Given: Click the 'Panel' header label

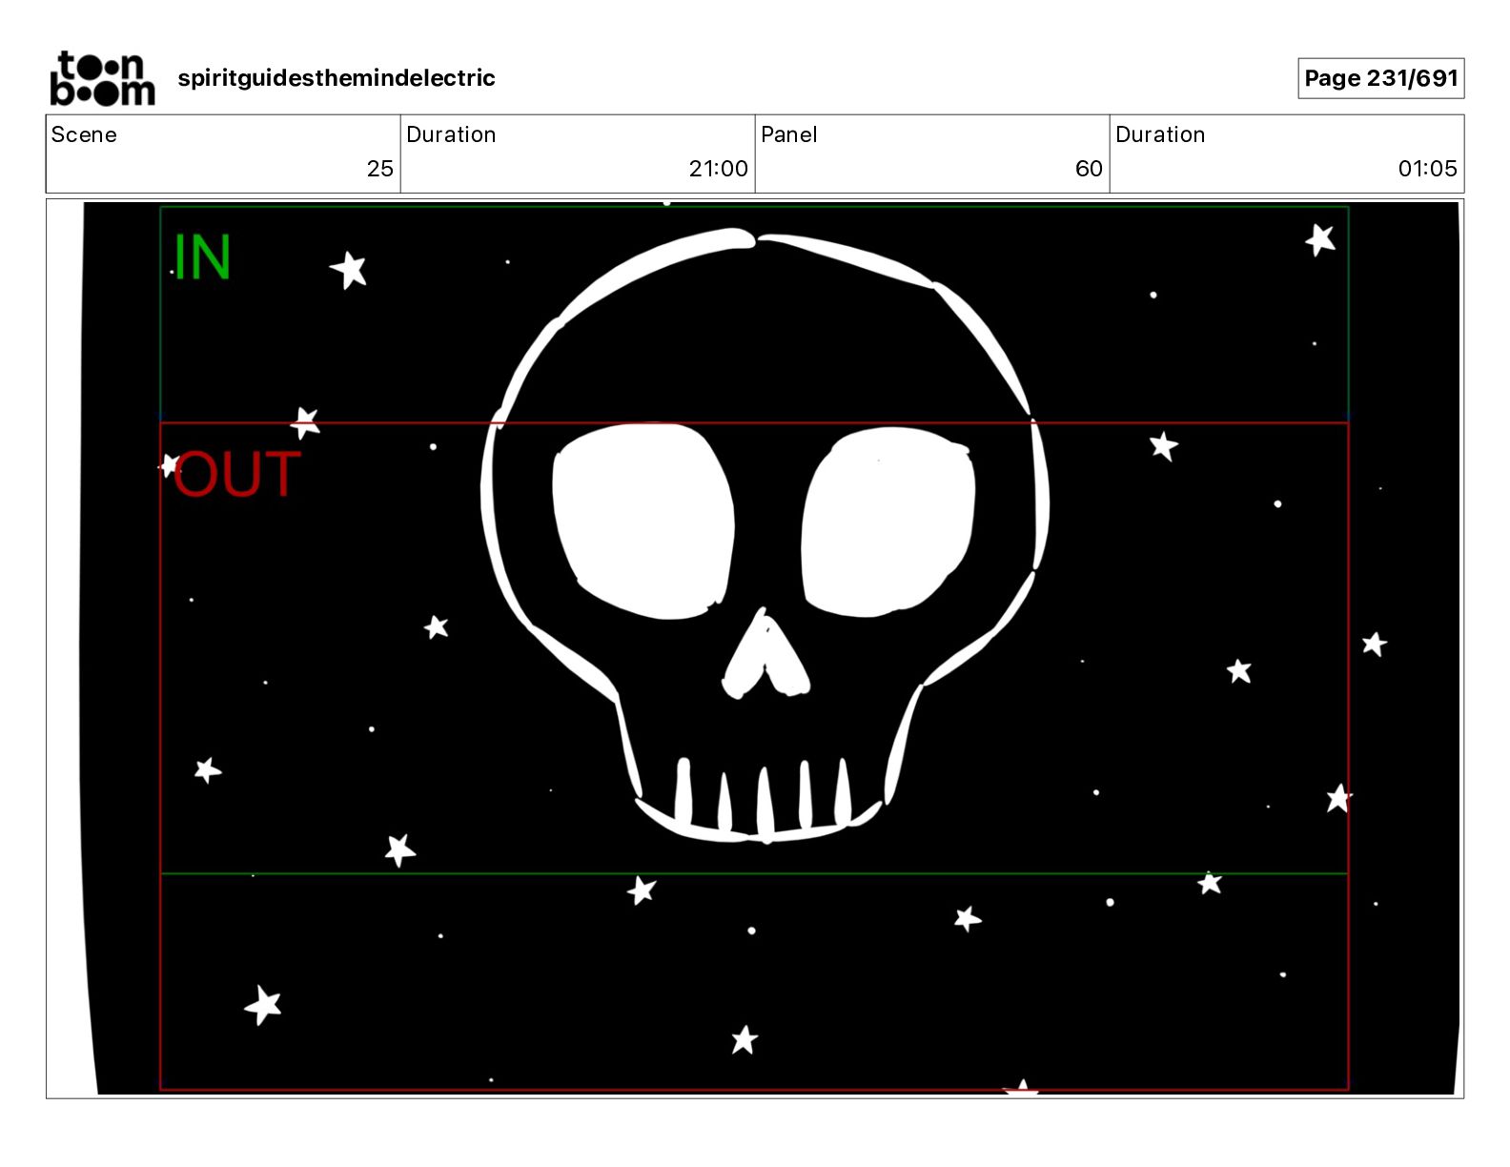Looking at the screenshot, I should [x=789, y=134].
